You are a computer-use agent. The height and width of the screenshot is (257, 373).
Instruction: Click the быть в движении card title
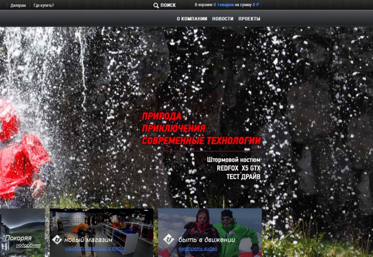(x=207, y=240)
